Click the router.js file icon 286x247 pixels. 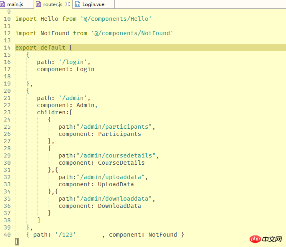38,4
